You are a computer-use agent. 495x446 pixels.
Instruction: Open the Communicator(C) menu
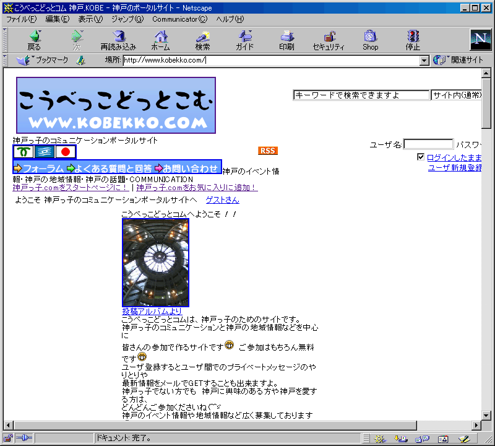(180, 19)
